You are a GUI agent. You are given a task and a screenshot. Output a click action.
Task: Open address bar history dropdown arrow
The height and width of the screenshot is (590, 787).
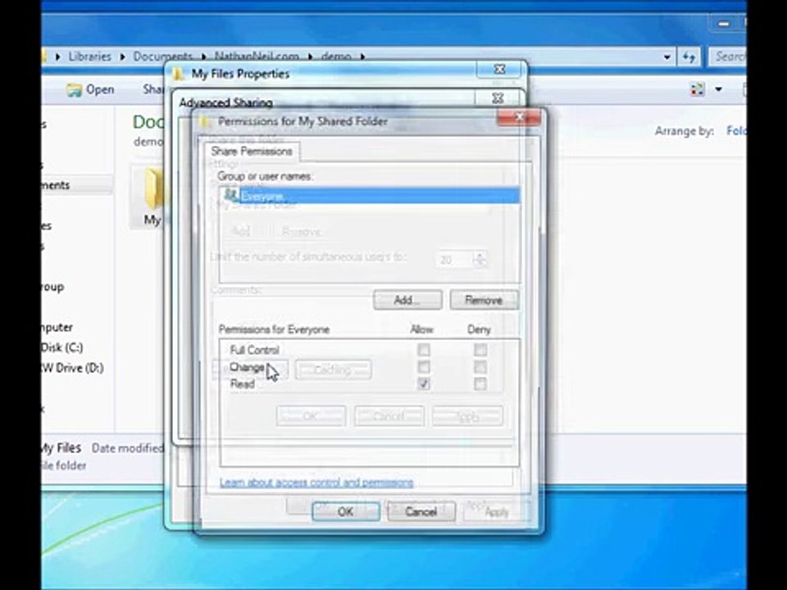pyautogui.click(x=667, y=57)
